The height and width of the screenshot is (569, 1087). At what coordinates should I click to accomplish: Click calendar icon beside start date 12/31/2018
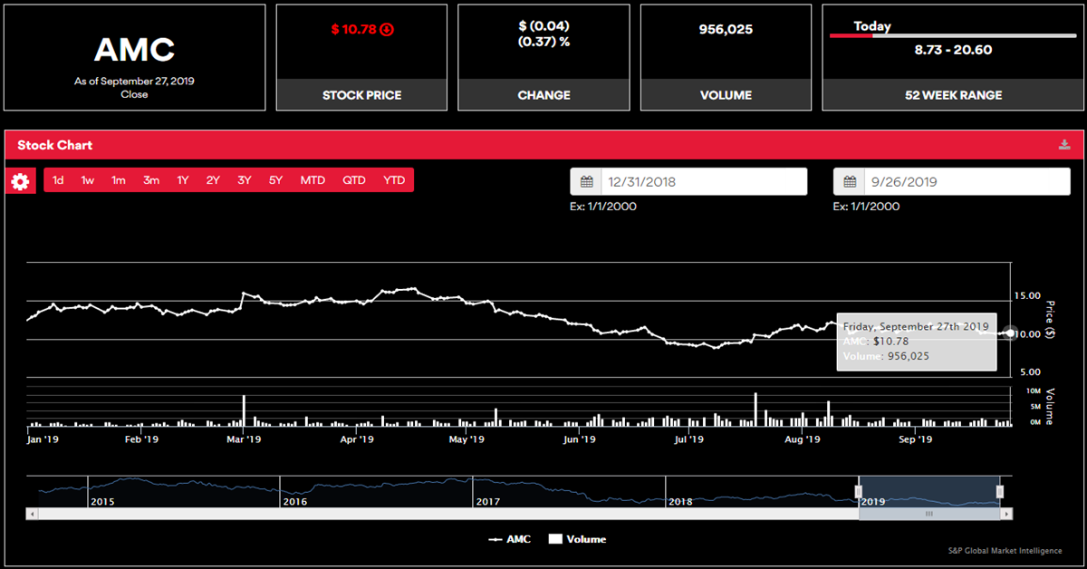pyautogui.click(x=586, y=182)
